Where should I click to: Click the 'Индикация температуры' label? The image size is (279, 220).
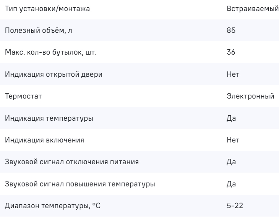click(49, 118)
